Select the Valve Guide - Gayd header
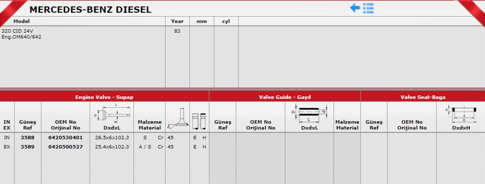The height and width of the screenshot is (184, 485). [x=285, y=97]
